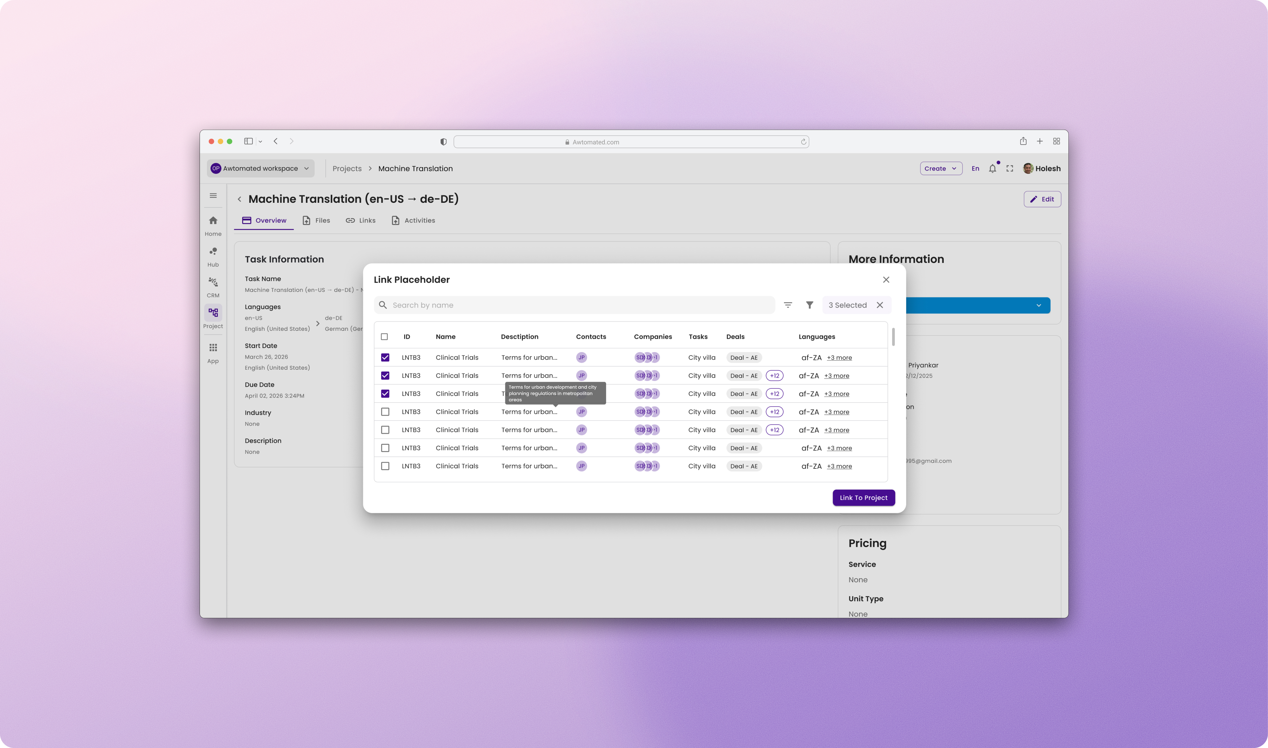Check the fourth LNTB3 row checkbox
1268x748 pixels.
[x=385, y=412]
